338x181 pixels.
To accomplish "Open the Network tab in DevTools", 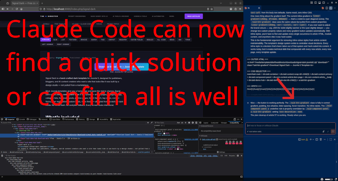I will pos(43,119).
